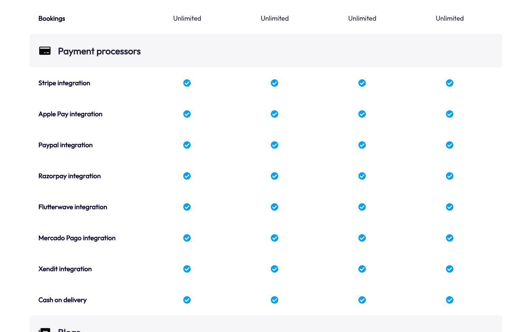
Task: Click the Stripe integration checkmark in first plan column
Action: [187, 83]
